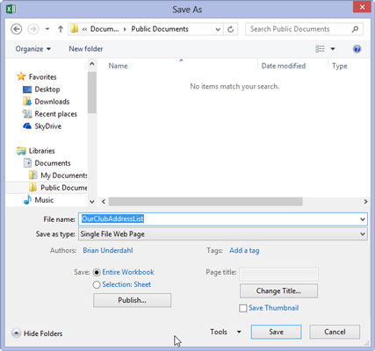Click the Publish... button
This screenshot has width=375, height=351.
(132, 300)
